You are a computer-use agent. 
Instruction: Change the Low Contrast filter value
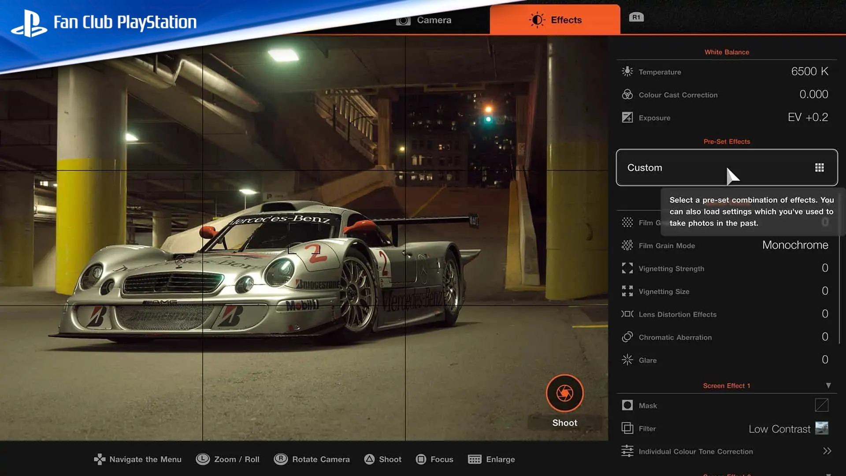coord(779,429)
